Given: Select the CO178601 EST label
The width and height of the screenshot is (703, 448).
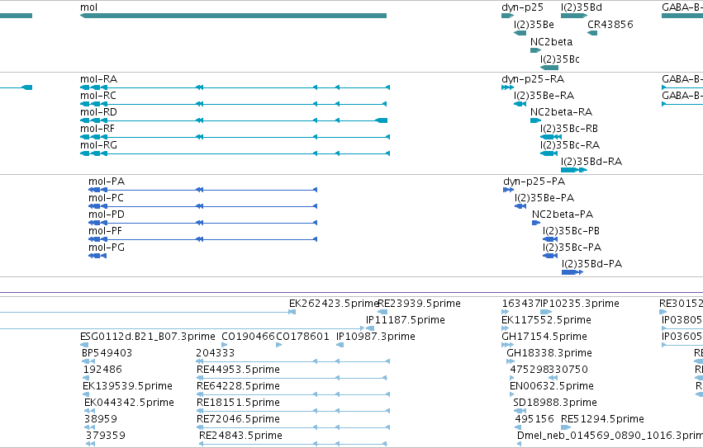Looking at the screenshot, I should click(x=302, y=337).
